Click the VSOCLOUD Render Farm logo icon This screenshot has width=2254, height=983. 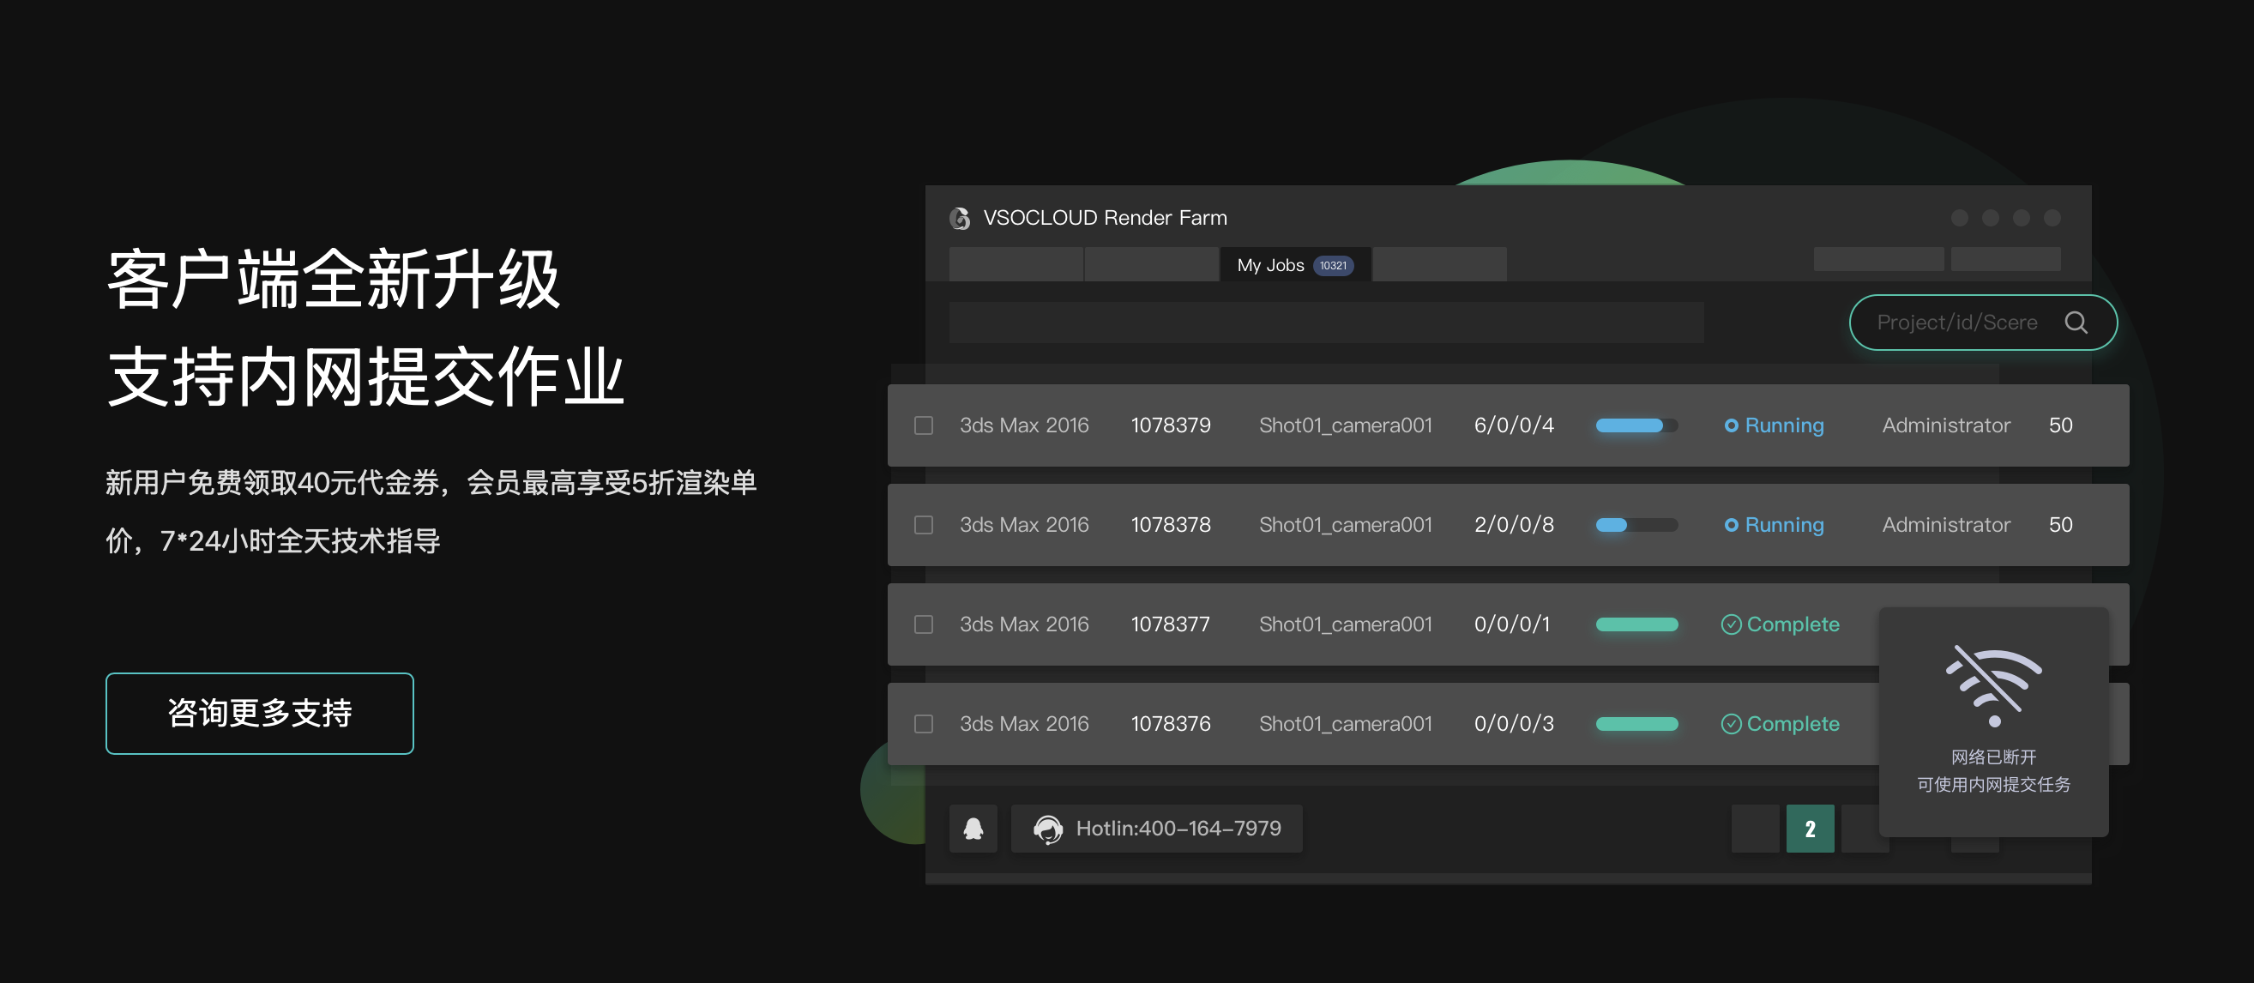pos(959,218)
